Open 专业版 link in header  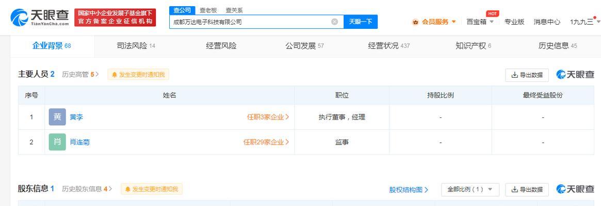tap(514, 22)
